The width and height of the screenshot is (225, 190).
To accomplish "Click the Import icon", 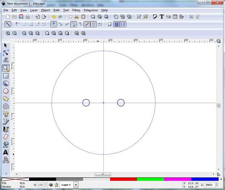I will [37, 17].
